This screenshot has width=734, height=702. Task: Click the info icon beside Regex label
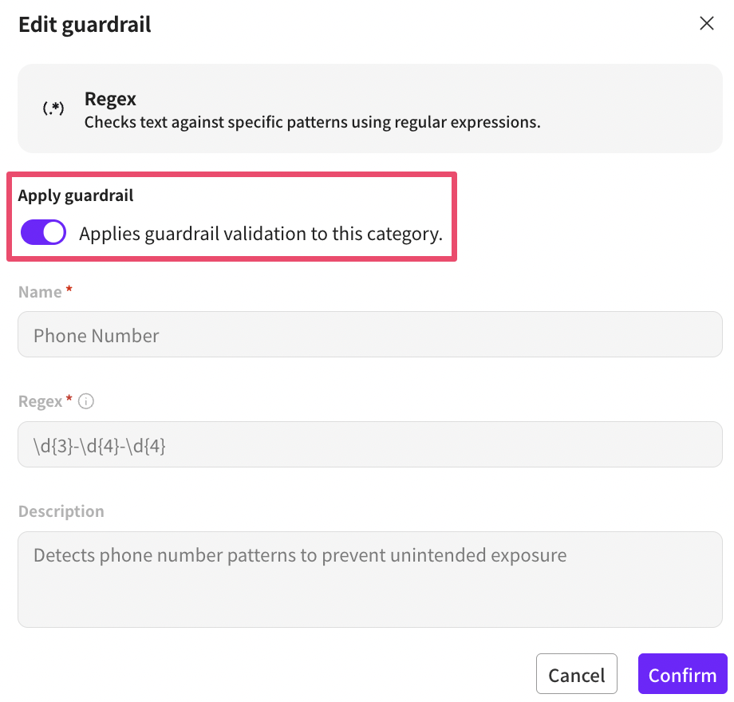(86, 401)
